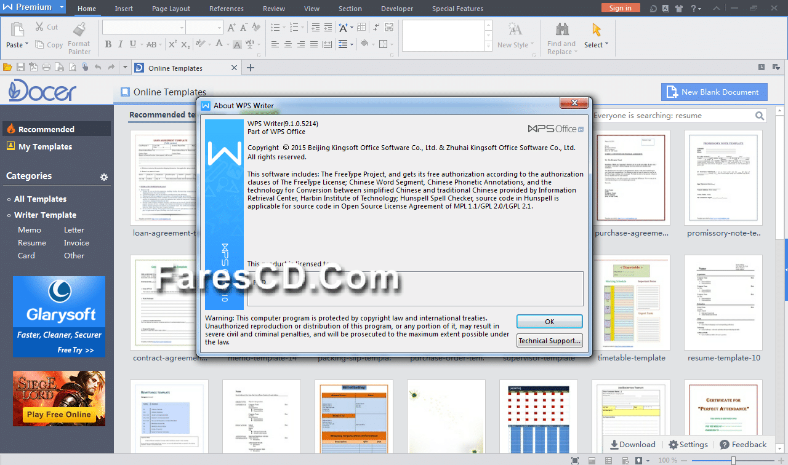Open the promissory-note template thumbnail
The width and height of the screenshot is (788, 465).
[x=723, y=177]
